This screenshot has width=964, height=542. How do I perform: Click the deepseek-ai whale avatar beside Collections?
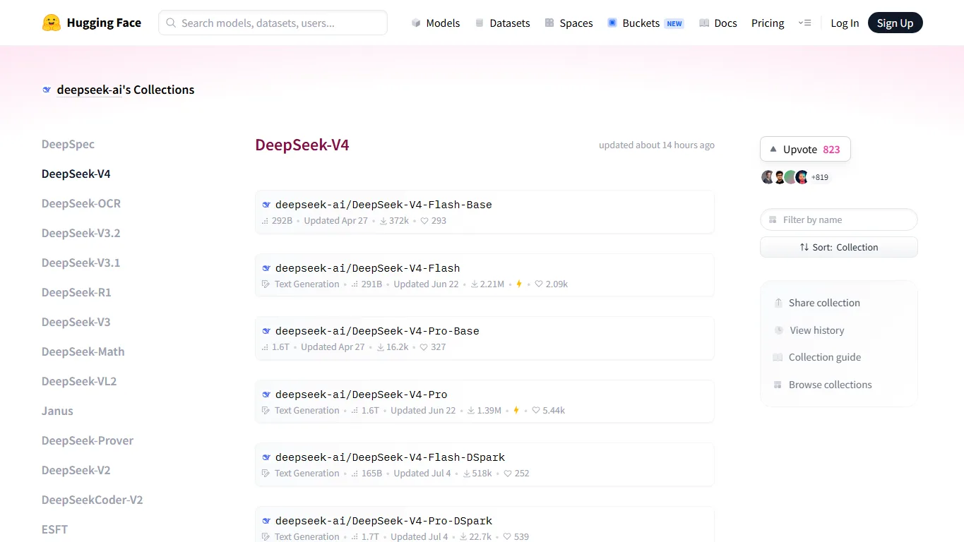point(47,90)
